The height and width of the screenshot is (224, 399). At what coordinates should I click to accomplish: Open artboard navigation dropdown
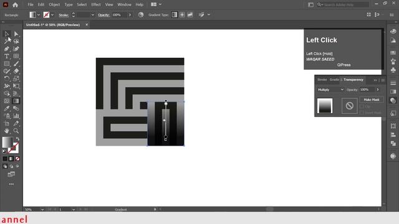(74, 210)
